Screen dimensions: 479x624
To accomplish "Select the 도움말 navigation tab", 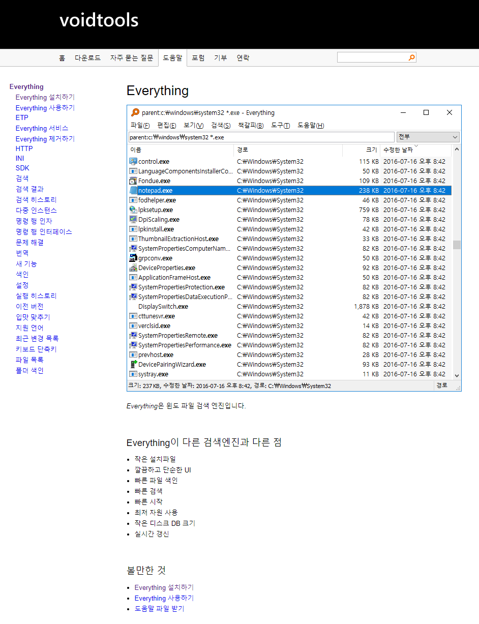I will (x=172, y=58).
